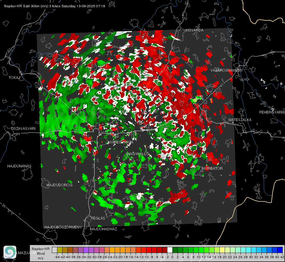The height and width of the screenshot is (262, 285).
Task: Click the -64 value on the legend scale
Action: click(57, 257)
